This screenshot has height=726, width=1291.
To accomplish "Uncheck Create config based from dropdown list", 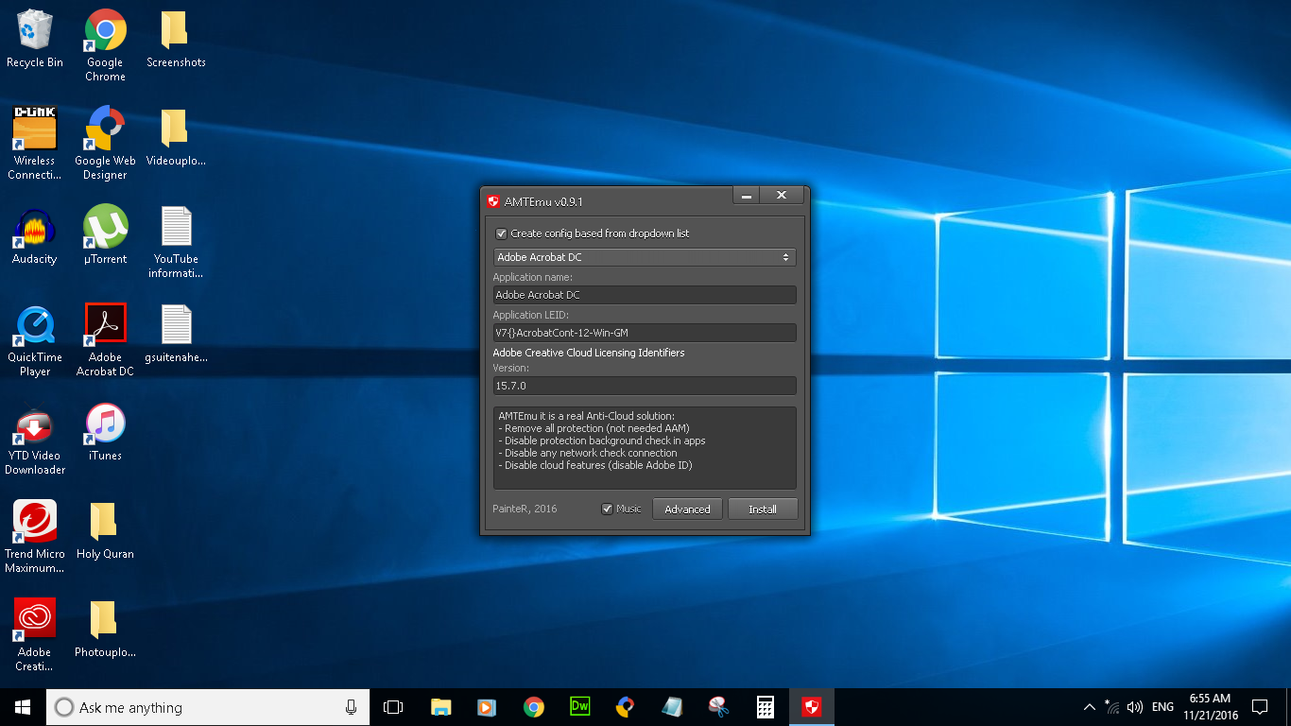I will [501, 233].
